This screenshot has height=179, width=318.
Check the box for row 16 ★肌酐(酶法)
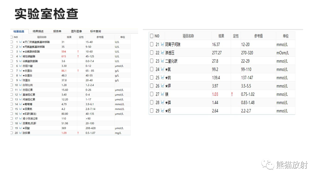pos(11,114)
